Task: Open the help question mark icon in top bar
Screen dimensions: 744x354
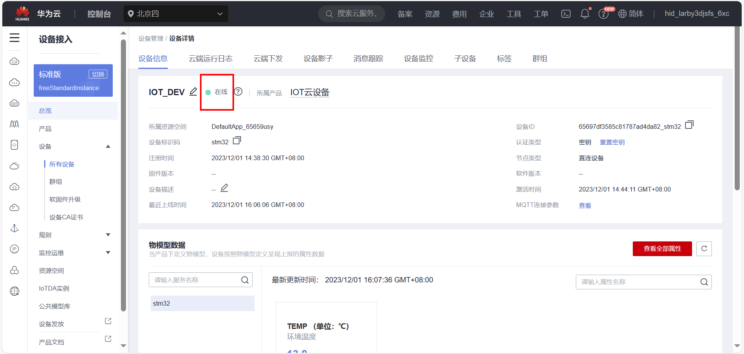Action: click(603, 14)
